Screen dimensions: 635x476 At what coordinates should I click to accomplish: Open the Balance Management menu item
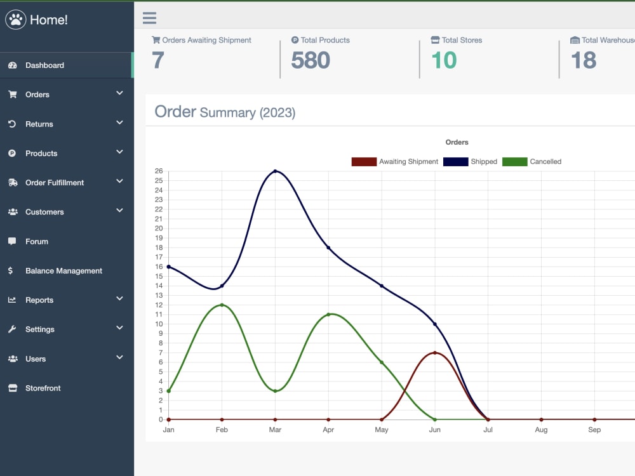tap(67, 271)
